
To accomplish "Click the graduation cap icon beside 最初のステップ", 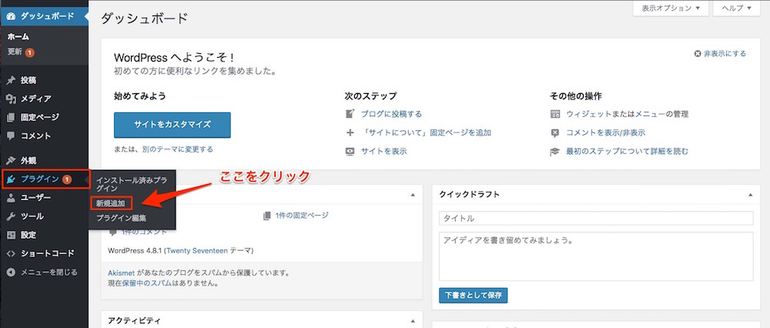I will tap(555, 151).
